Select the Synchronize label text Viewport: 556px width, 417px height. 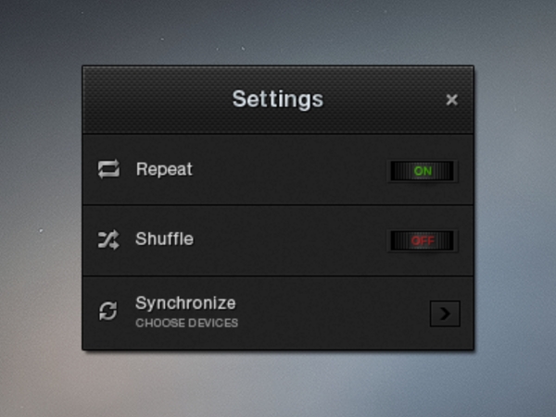pos(185,304)
